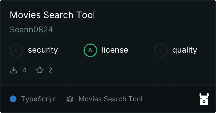Click the empty area right of the star count
This screenshot has height=113, width=216.
pyautogui.click(x=128, y=70)
